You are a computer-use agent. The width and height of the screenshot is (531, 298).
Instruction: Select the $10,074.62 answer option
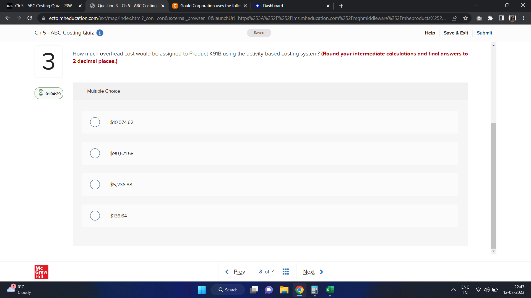click(95, 122)
